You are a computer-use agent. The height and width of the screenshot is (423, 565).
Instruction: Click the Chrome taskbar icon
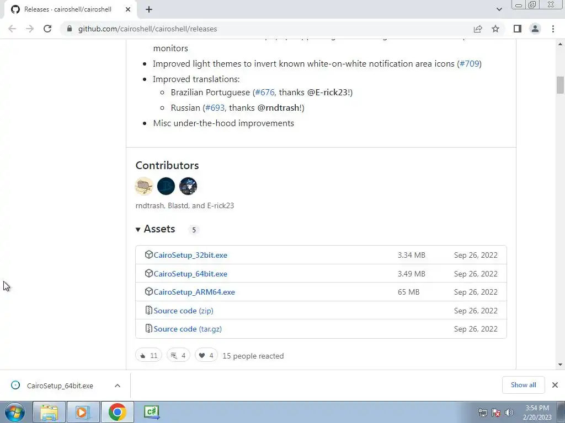pos(117,412)
